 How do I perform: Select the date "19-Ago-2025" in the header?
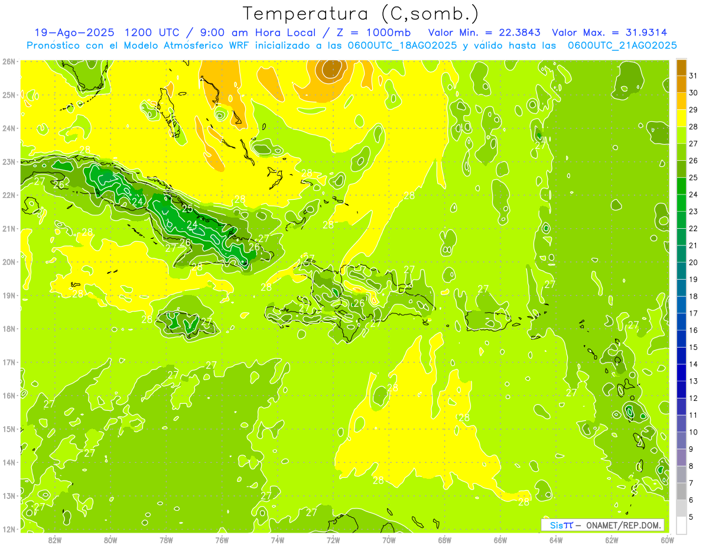74,33
